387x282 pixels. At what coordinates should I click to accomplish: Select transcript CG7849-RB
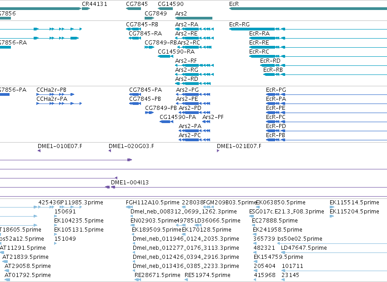(x=161, y=43)
